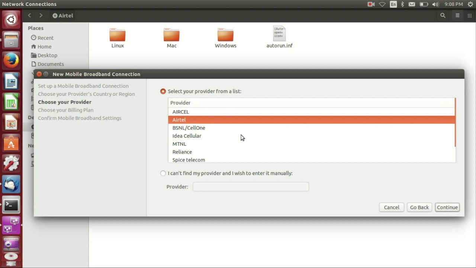Image resolution: width=476 pixels, height=268 pixels.
Task: Click the provider list scrollbar
Action: tap(455, 122)
